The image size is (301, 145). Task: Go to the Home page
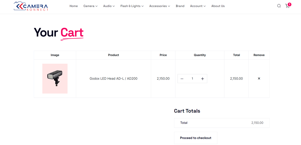(x=73, y=6)
